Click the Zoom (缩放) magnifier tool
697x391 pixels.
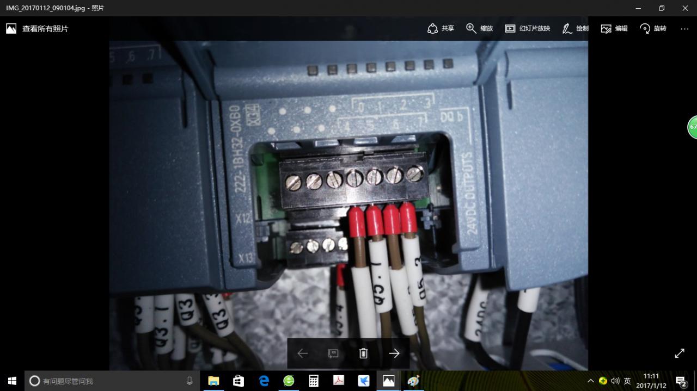[x=480, y=28]
